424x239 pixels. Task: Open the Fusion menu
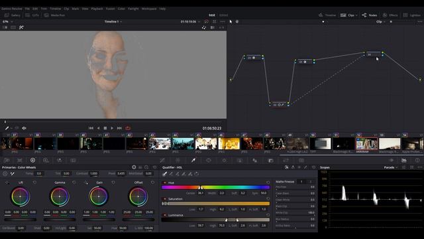click(110, 9)
